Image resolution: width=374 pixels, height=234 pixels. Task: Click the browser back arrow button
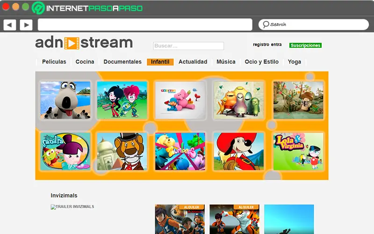coord(9,25)
